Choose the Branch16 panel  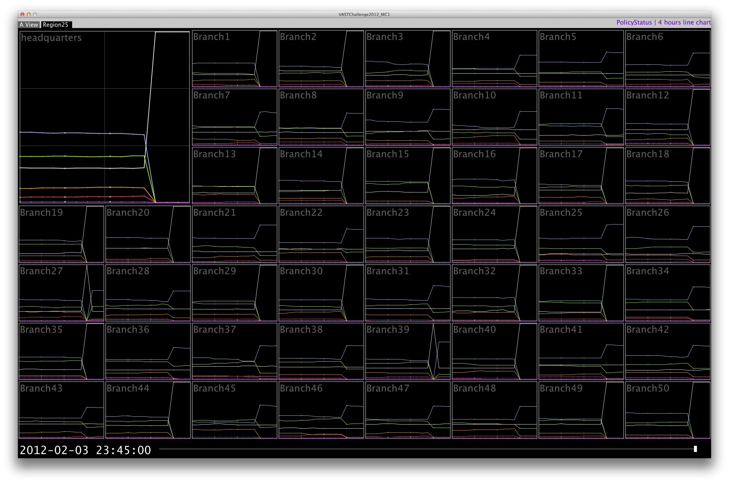tap(495, 176)
